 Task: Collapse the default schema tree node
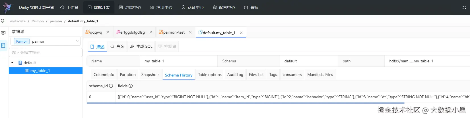click(x=12, y=63)
